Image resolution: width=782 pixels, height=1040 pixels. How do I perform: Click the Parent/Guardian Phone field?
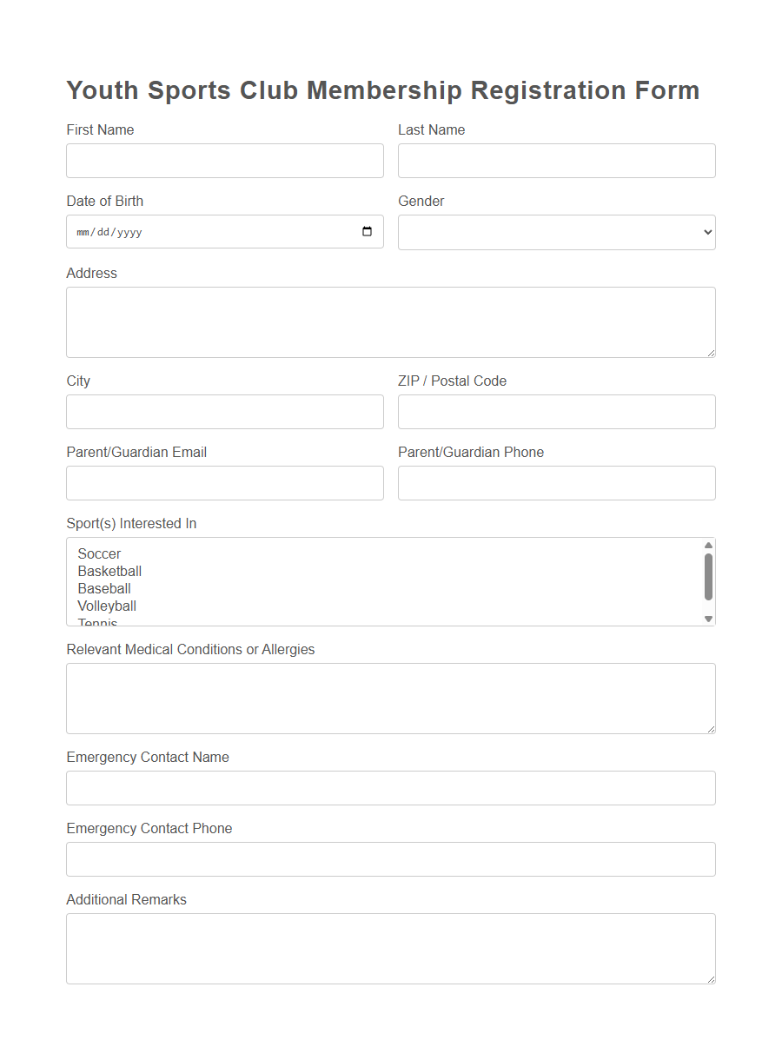(x=556, y=482)
